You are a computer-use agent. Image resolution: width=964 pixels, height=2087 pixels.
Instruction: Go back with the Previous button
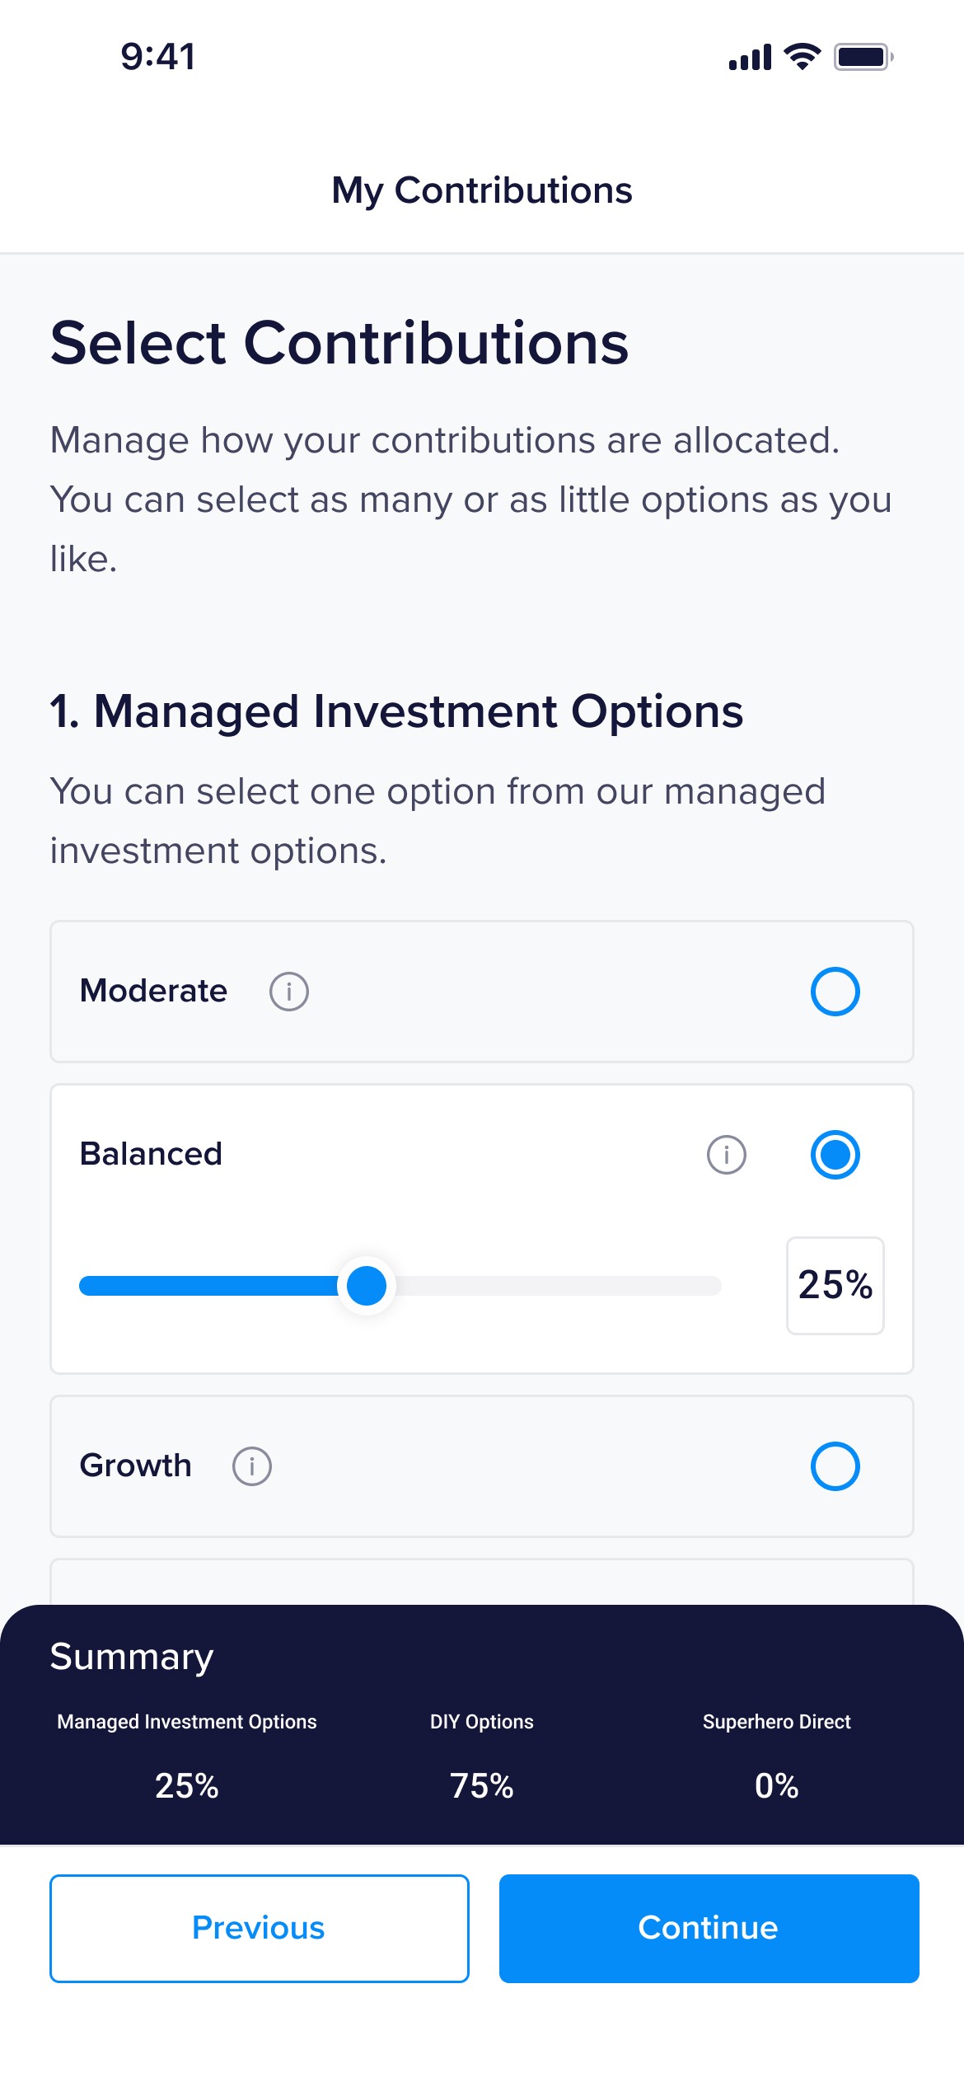pos(259,1928)
